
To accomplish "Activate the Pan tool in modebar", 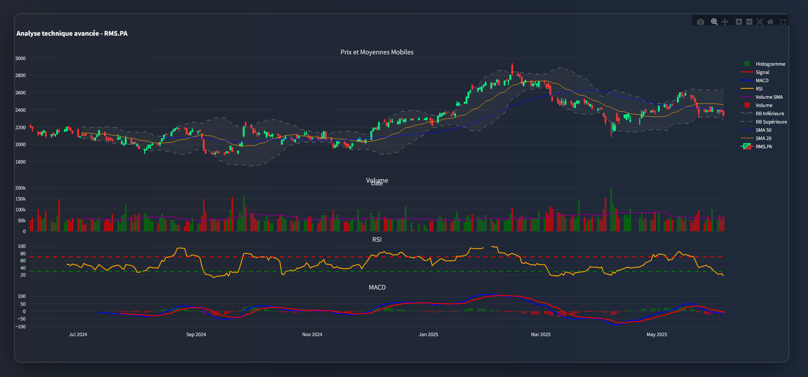I will [725, 22].
